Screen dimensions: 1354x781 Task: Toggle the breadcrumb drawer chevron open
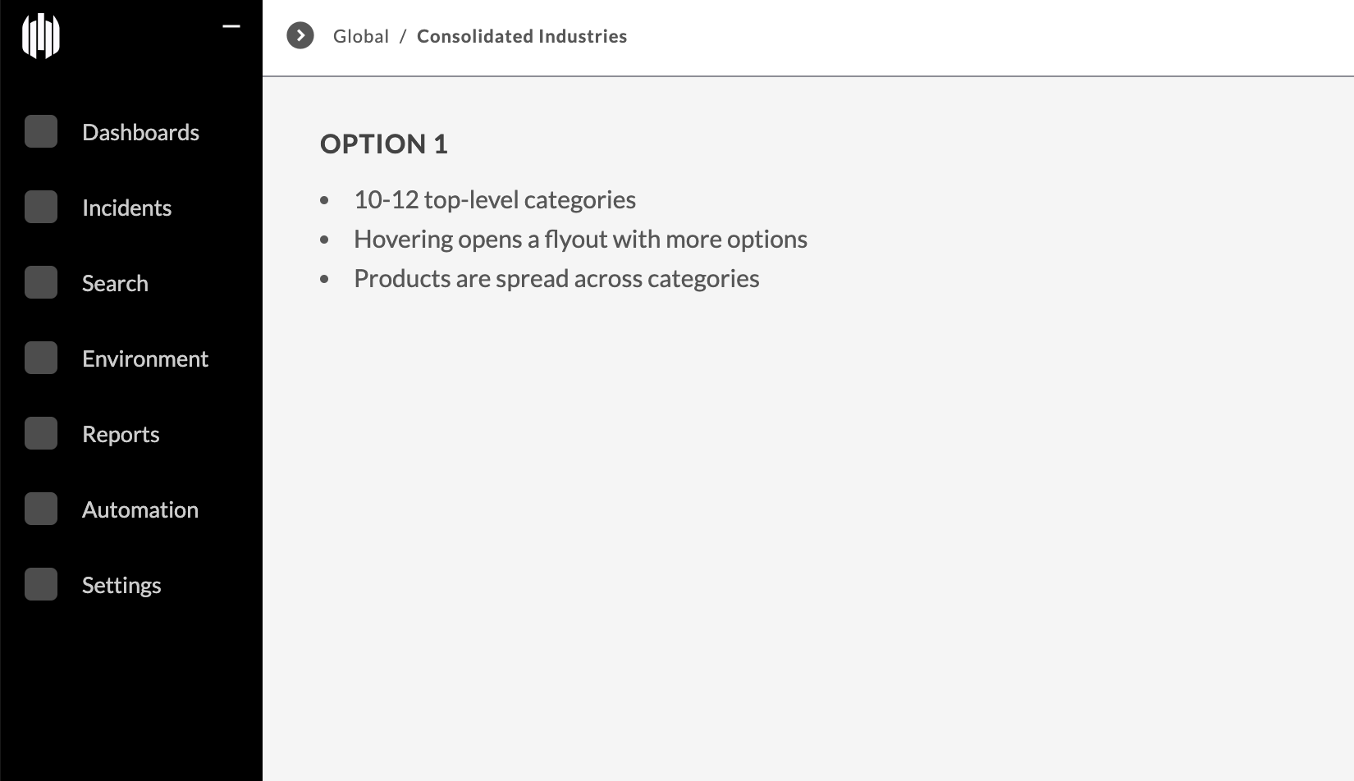click(300, 35)
